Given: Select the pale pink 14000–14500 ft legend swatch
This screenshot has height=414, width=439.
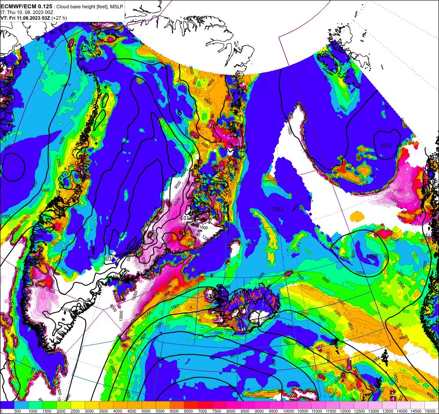Looking at the screenshot, I should (403, 405).
